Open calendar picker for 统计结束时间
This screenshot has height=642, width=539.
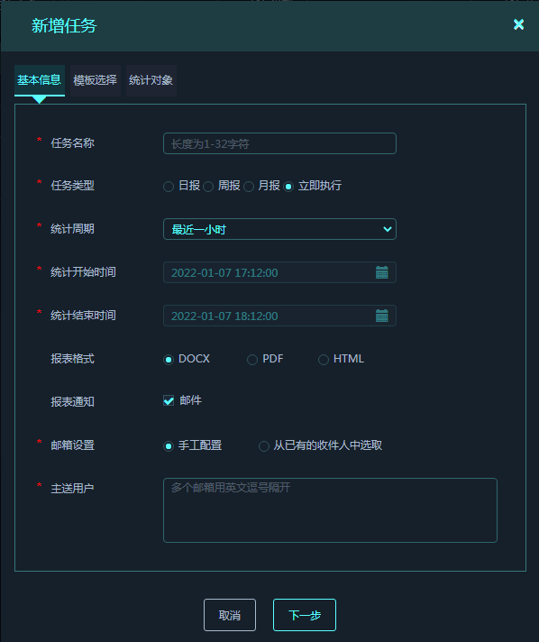381,316
